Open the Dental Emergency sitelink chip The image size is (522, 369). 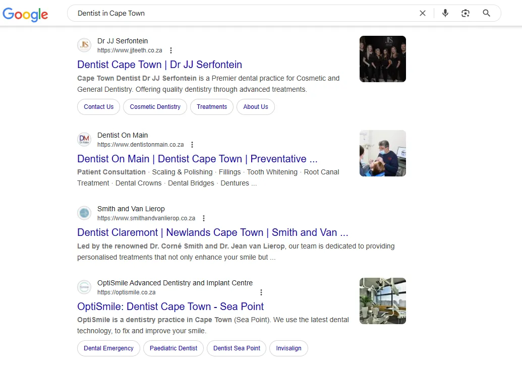coord(108,348)
